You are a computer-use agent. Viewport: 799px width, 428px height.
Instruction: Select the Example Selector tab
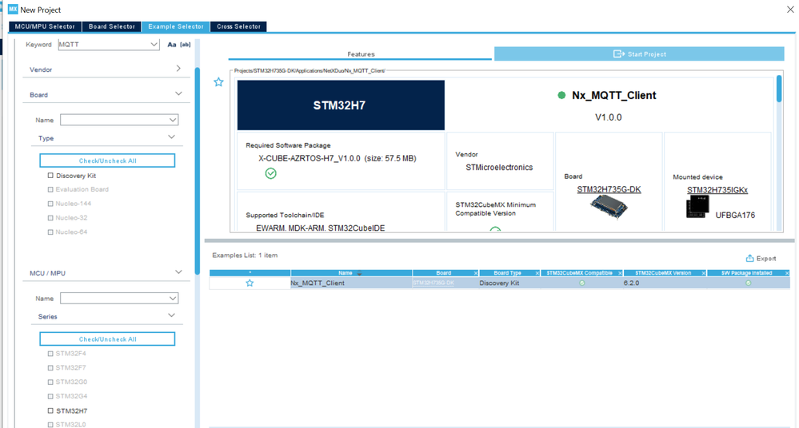tap(176, 26)
